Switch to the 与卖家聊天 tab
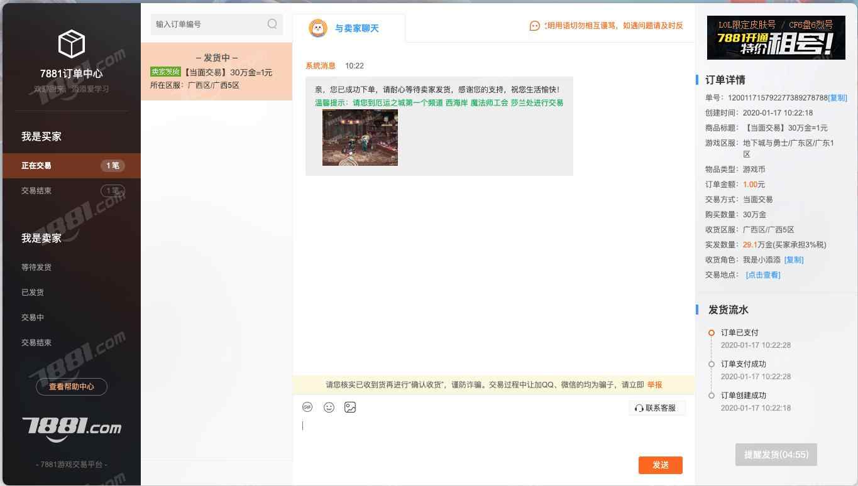This screenshot has width=858, height=486. coord(349,28)
